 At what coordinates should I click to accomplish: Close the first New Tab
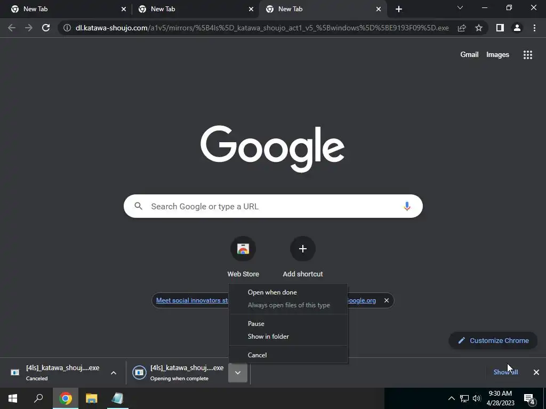coord(124,9)
